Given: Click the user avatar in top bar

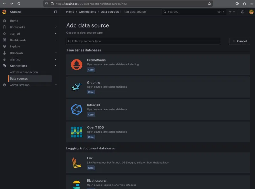Looking at the screenshot, I should (251, 12).
